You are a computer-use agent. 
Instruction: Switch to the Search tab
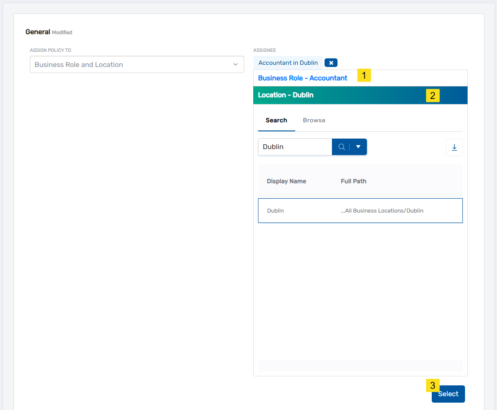tap(276, 120)
